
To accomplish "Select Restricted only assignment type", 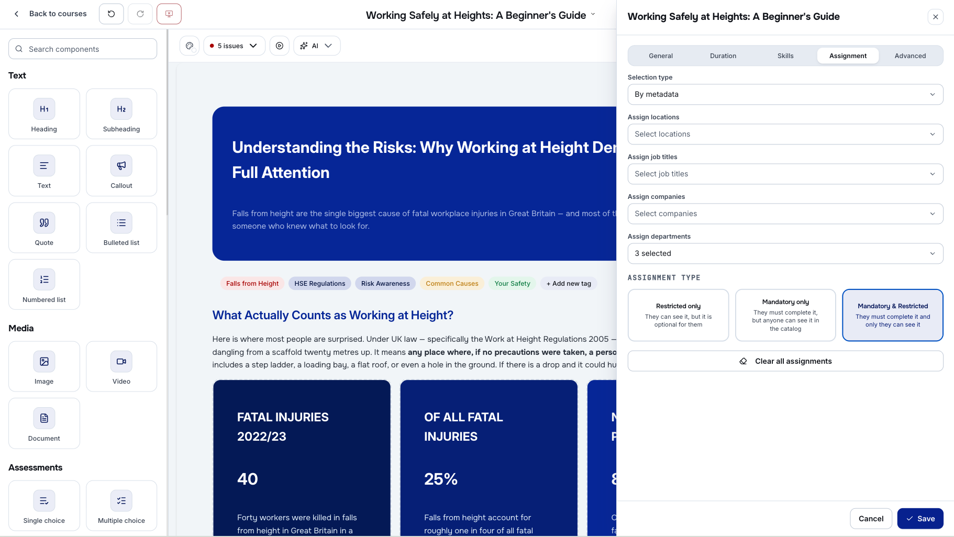I will (x=678, y=315).
